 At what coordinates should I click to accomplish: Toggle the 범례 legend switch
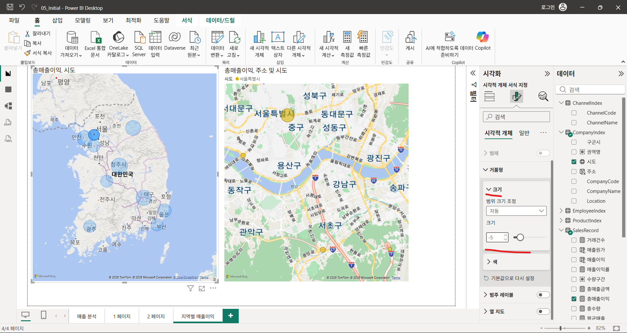pyautogui.click(x=543, y=153)
